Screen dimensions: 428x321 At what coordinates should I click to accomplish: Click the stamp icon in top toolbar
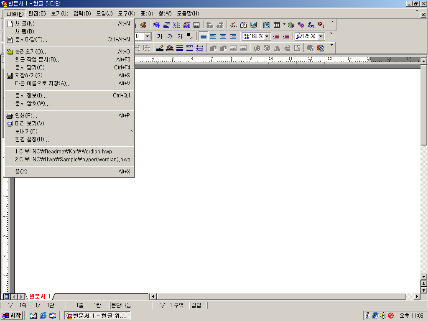pos(143,25)
